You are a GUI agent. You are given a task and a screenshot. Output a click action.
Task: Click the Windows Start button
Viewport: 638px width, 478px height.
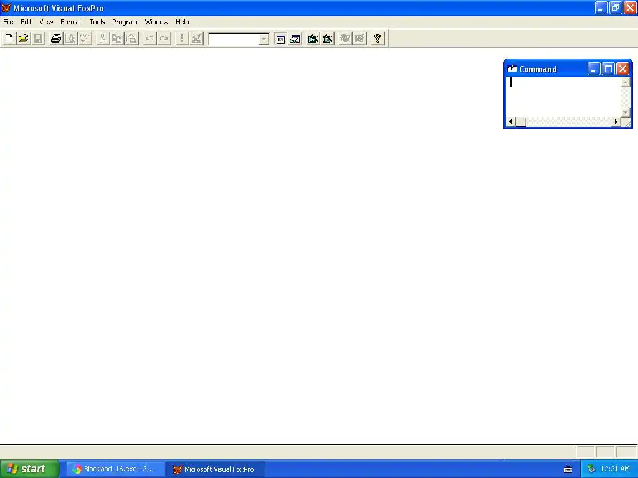(x=30, y=469)
